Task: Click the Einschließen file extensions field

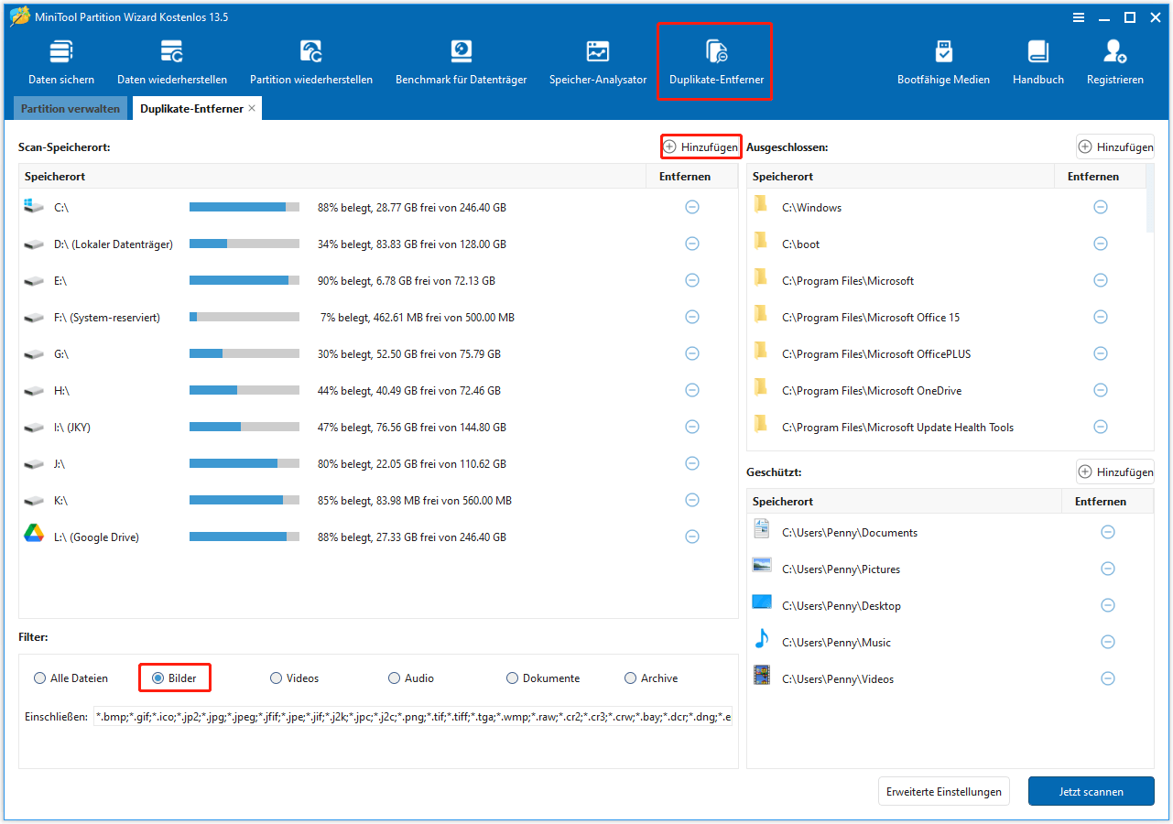Action: coord(412,716)
